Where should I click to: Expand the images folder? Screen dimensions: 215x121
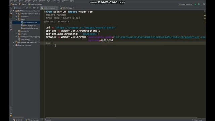pos(16,34)
